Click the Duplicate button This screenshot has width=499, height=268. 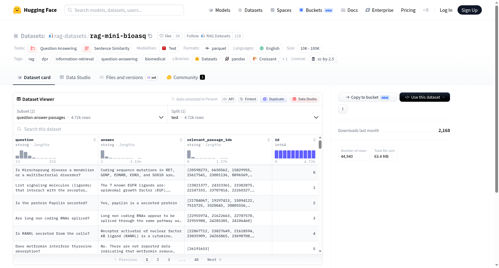(274, 99)
